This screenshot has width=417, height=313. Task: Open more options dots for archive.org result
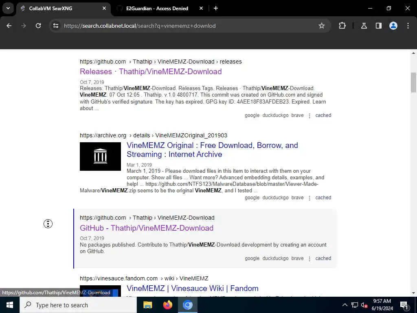coord(309,198)
